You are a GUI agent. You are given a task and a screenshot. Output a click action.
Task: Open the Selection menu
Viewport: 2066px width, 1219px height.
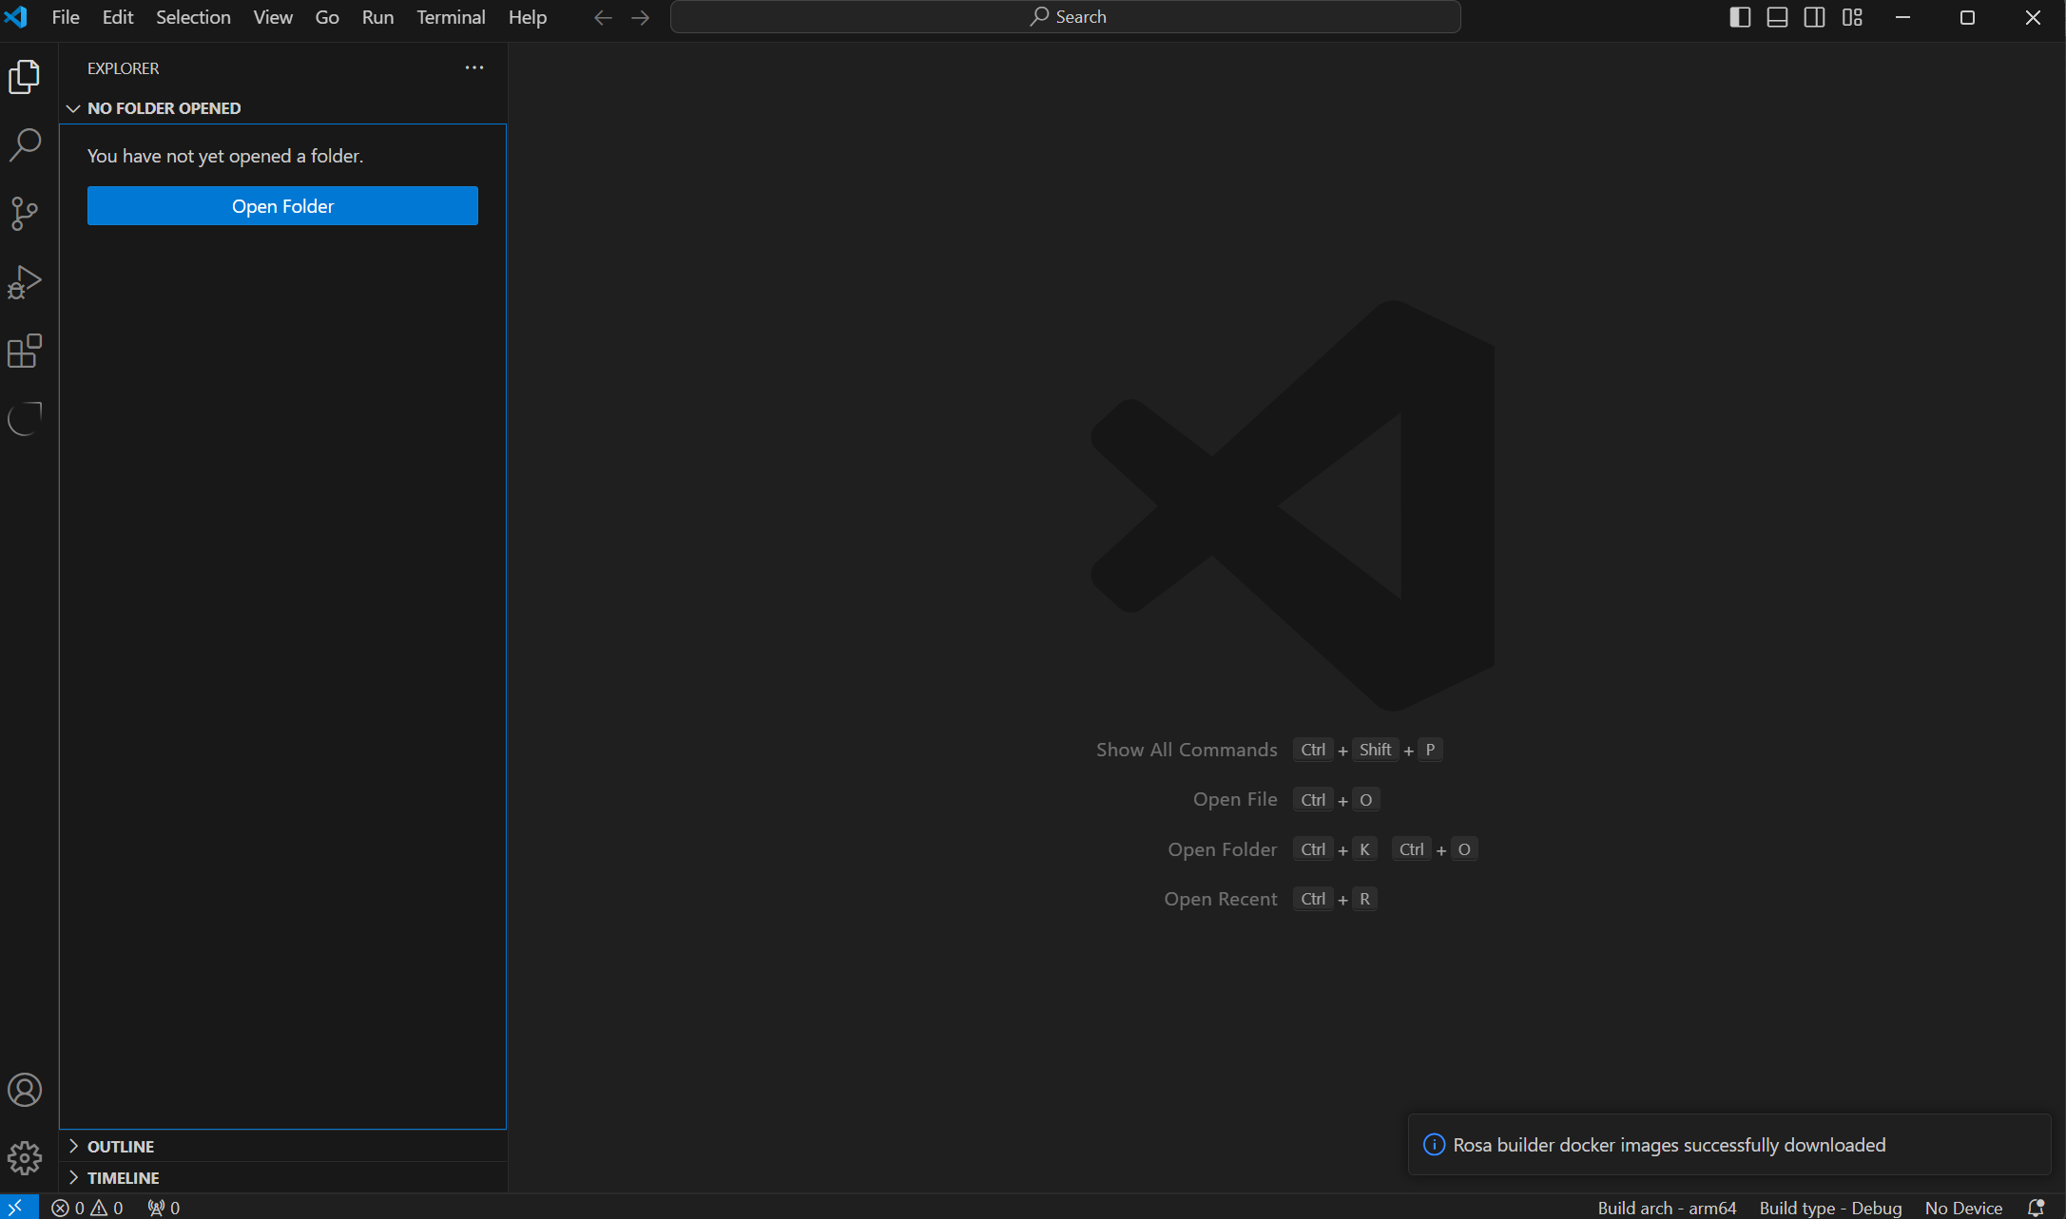pos(193,17)
